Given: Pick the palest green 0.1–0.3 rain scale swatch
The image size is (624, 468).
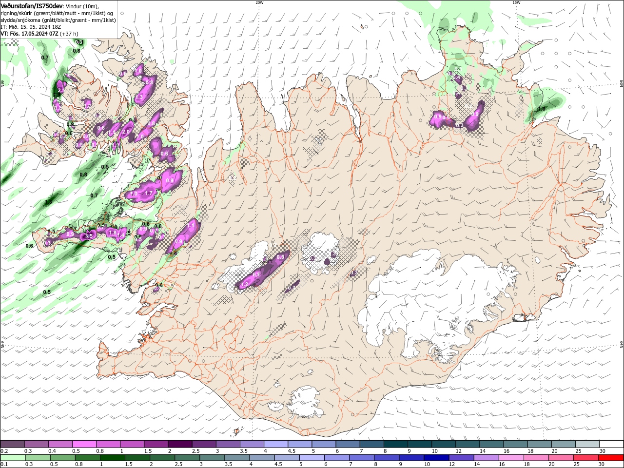Looking at the screenshot, I should point(13,457).
